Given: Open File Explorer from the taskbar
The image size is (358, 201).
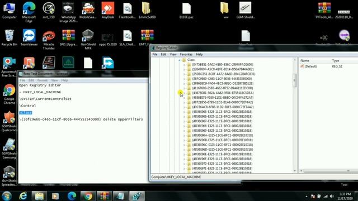Looking at the screenshot, I should click(39, 196).
